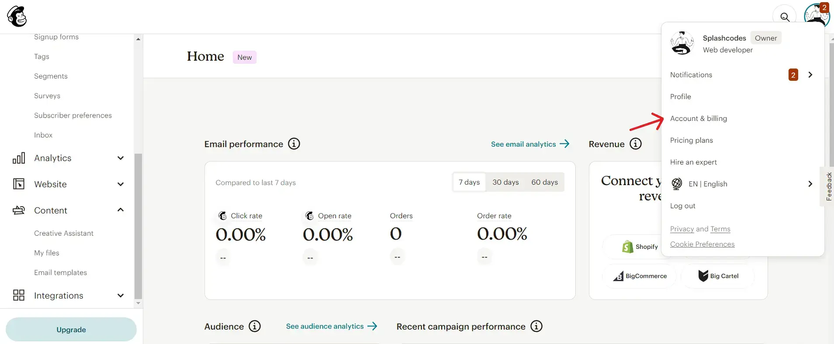Click the sidebar scrollbar thumb
Screen dimensions: 834x344
coord(138,226)
